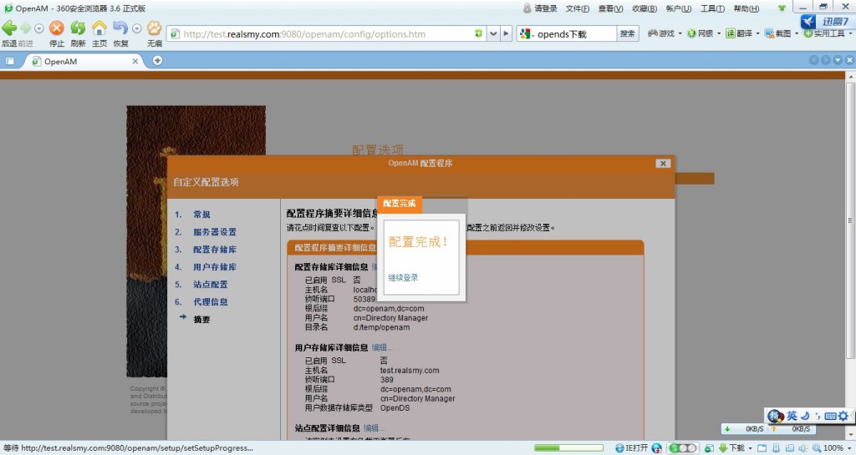Click the URL address input field

327,33
